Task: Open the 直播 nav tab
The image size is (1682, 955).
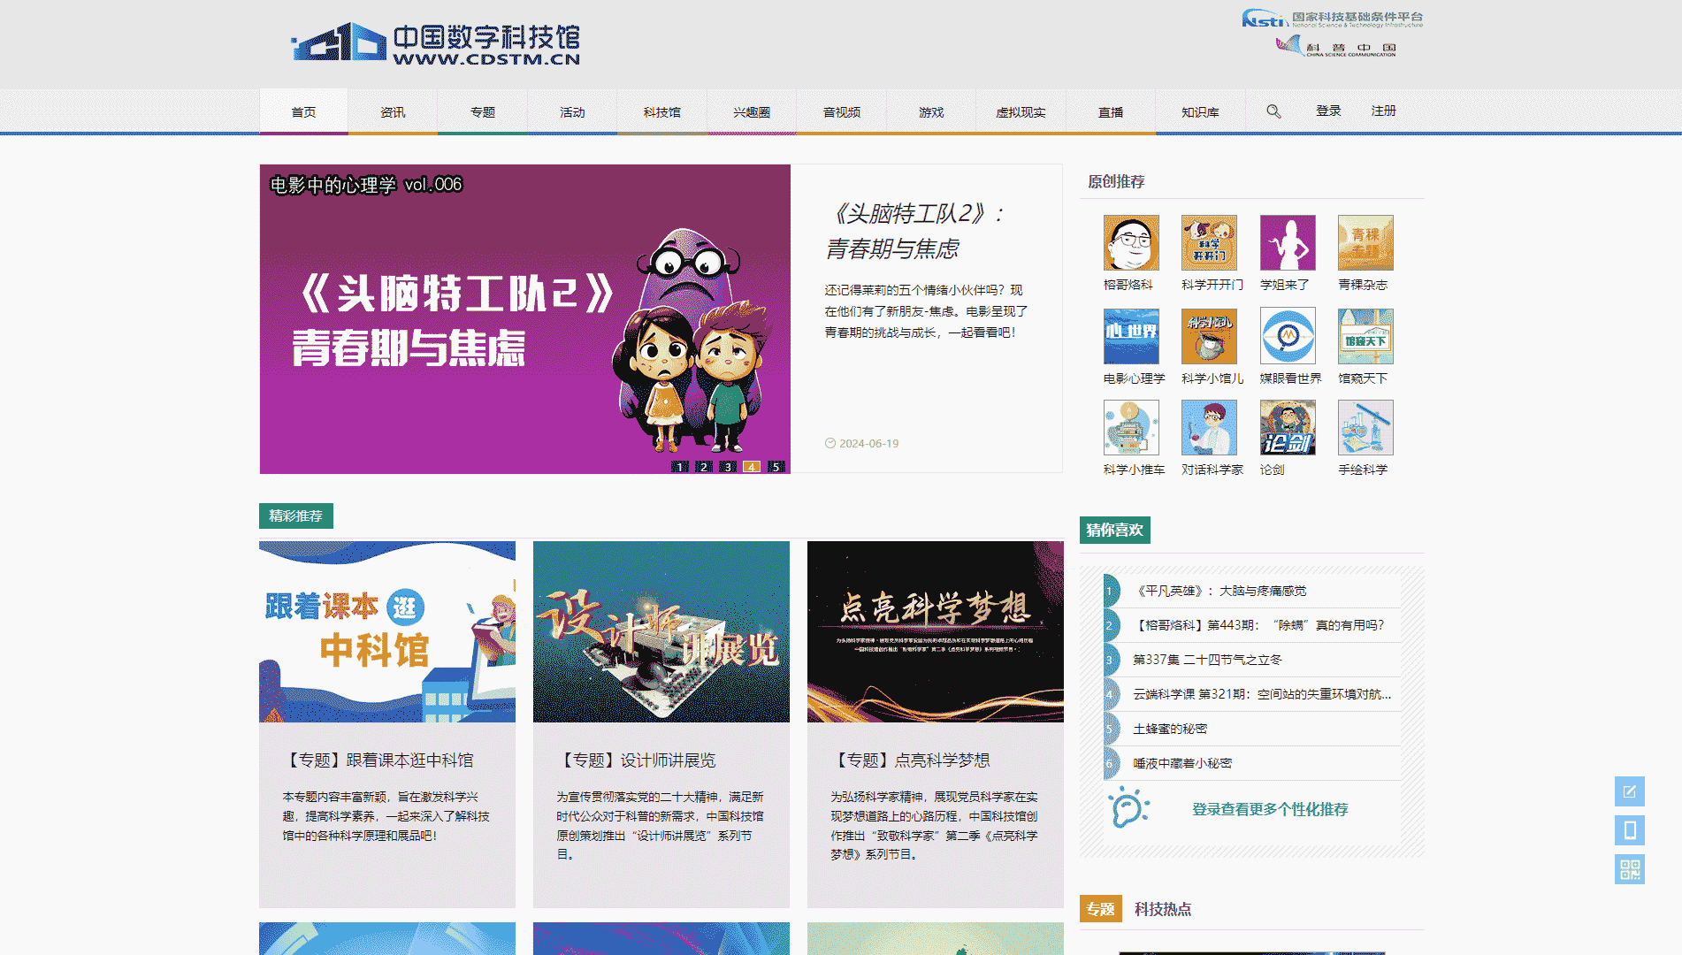Action: [x=1111, y=112]
